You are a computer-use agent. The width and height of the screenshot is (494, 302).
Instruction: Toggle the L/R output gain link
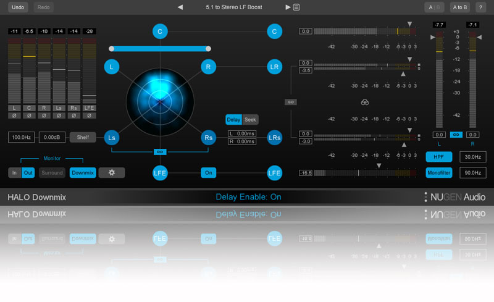[x=455, y=135]
